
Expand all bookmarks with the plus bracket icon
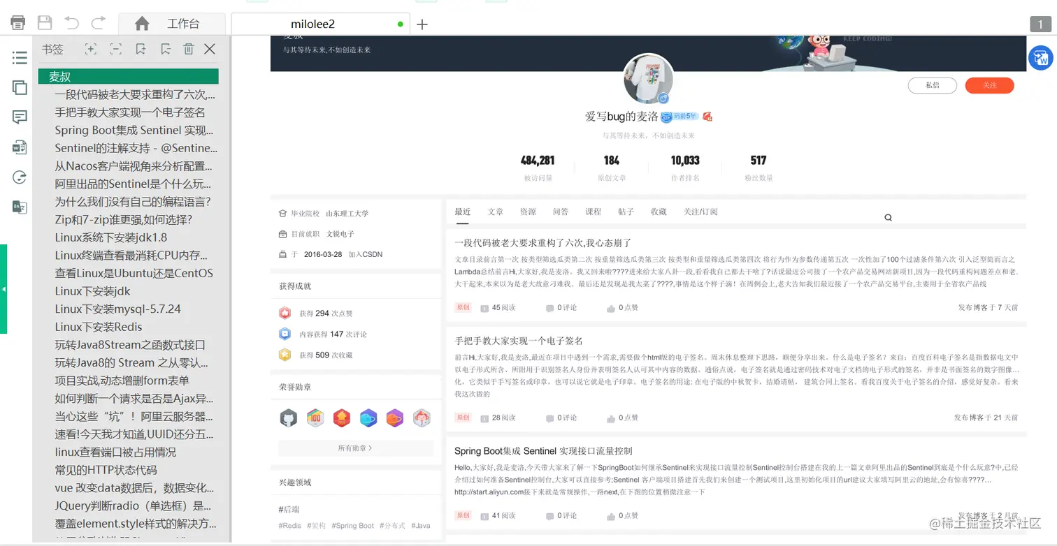coord(90,49)
